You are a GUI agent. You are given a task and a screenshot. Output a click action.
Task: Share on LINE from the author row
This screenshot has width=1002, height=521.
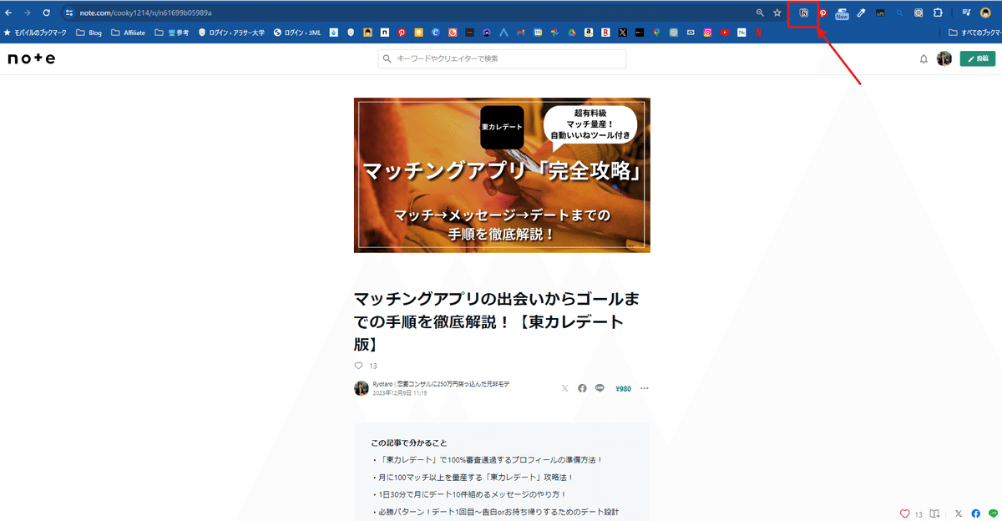pos(600,388)
